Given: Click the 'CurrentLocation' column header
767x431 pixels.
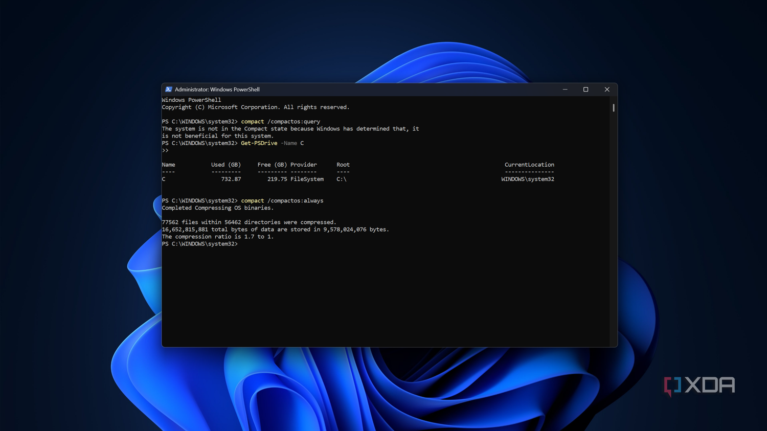Looking at the screenshot, I should [x=529, y=165].
